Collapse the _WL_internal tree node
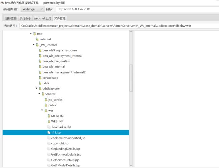This screenshot has height=168, width=219. [x=34, y=44]
